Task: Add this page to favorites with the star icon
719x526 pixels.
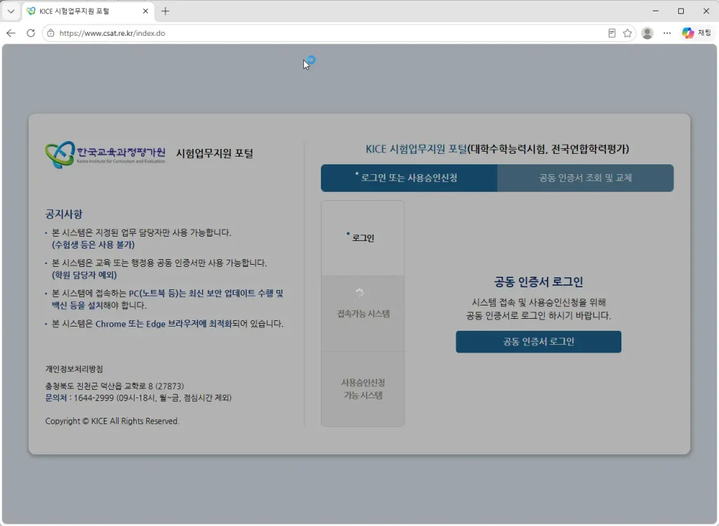Action: pyautogui.click(x=627, y=33)
